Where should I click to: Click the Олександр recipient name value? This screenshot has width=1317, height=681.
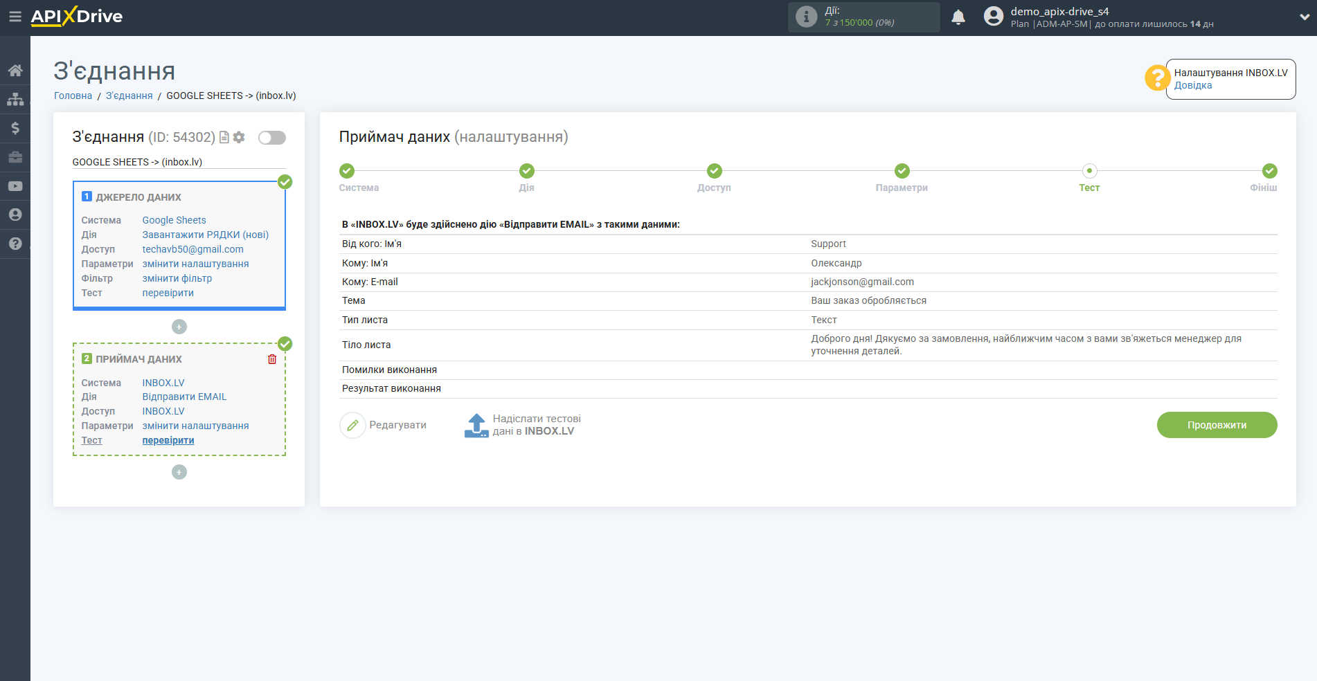point(836,263)
